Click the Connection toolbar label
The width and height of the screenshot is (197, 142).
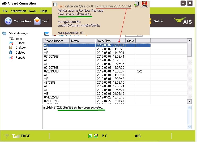(x=22, y=21)
